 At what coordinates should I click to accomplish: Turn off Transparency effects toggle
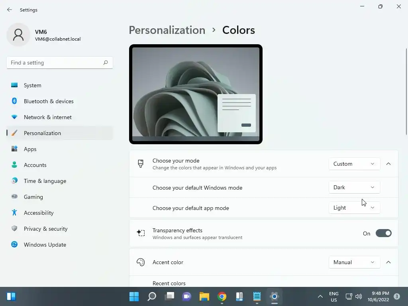[x=384, y=233]
